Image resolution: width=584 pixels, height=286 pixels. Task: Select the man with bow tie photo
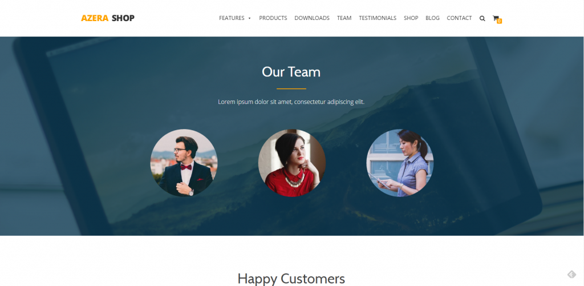pyautogui.click(x=184, y=163)
